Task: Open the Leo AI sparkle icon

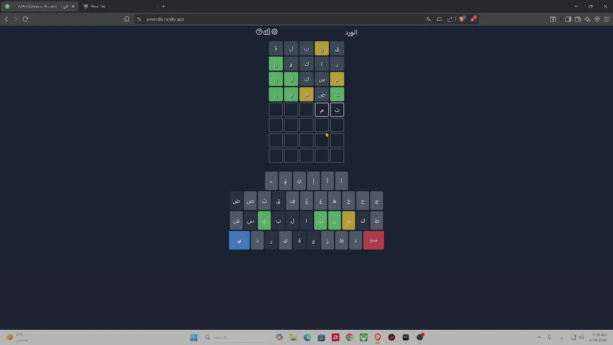Action: (x=587, y=19)
